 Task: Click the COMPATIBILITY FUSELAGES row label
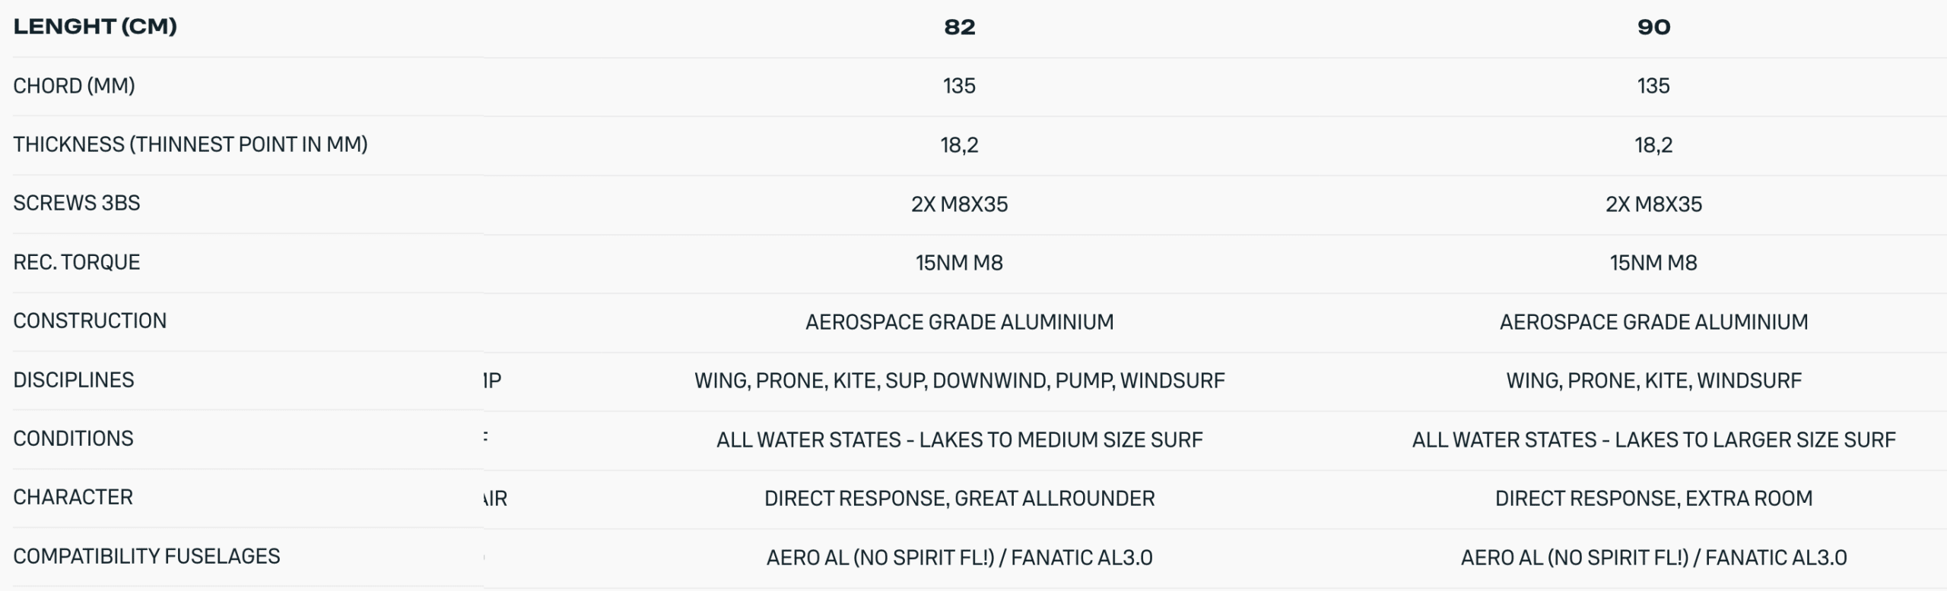pyautogui.click(x=147, y=556)
